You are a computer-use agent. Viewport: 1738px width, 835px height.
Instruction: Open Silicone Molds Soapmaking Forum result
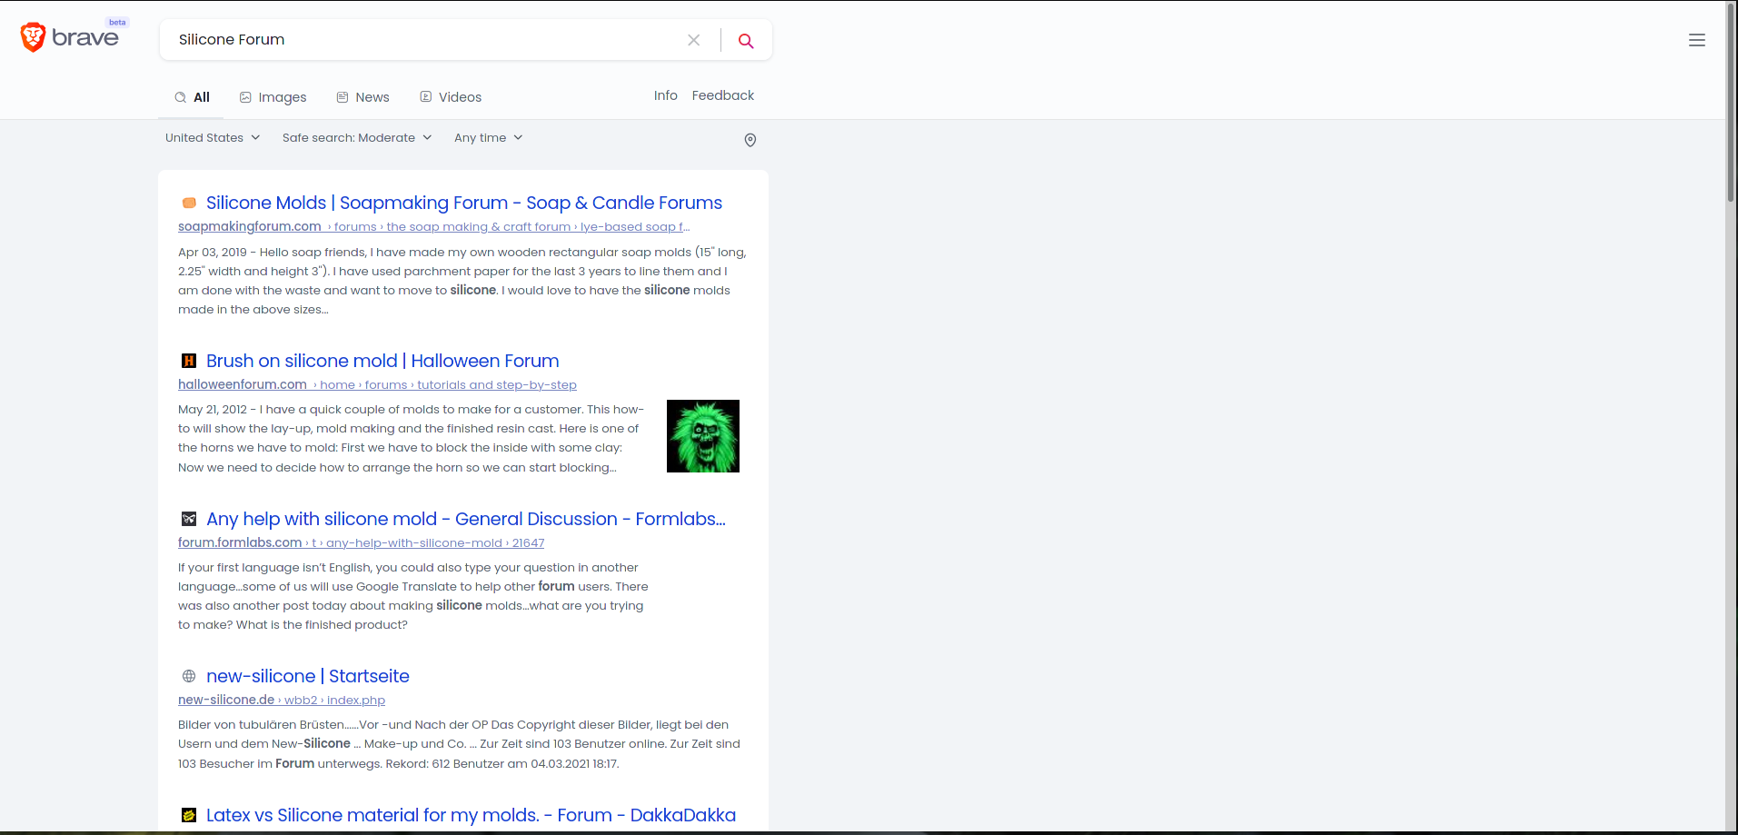(464, 203)
